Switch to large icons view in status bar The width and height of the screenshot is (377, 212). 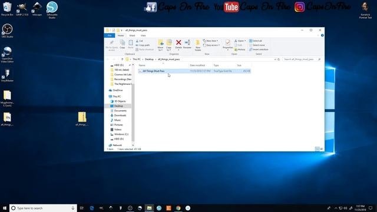pos(322,149)
